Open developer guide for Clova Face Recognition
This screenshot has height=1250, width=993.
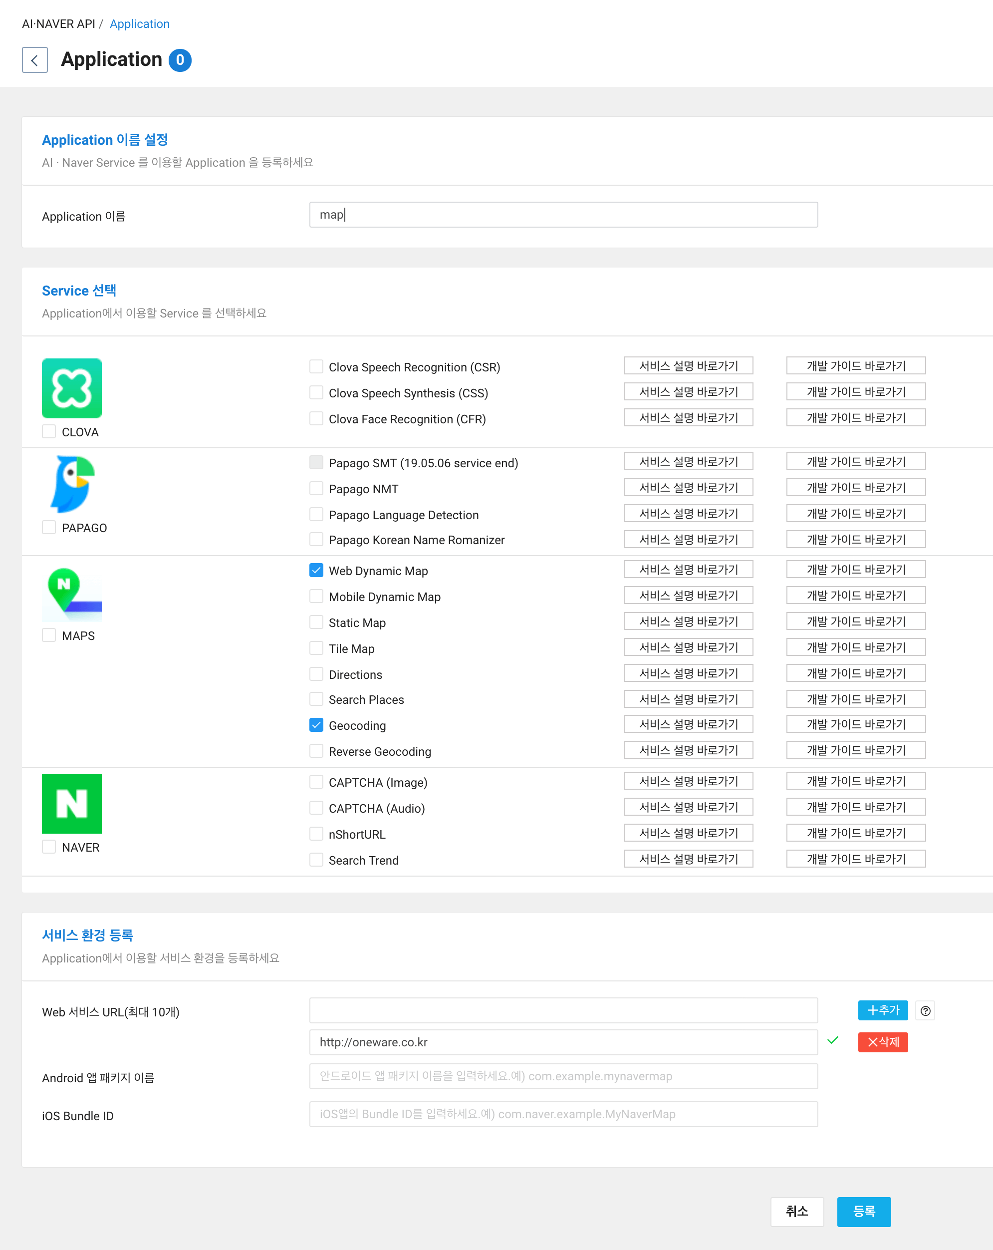coord(856,417)
